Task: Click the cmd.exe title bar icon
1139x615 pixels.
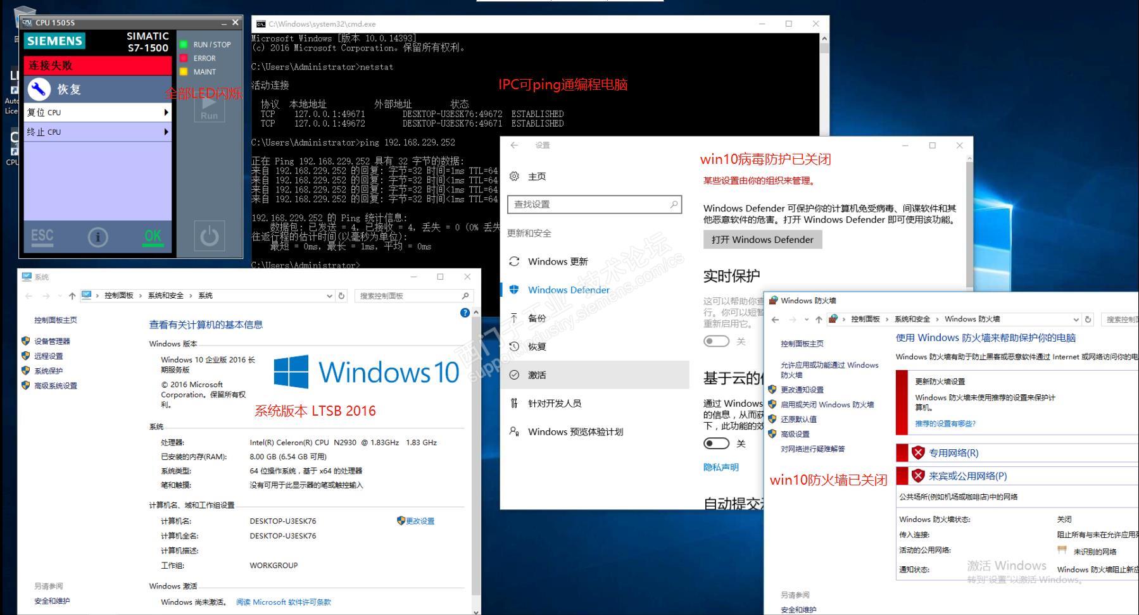Action: (x=260, y=24)
